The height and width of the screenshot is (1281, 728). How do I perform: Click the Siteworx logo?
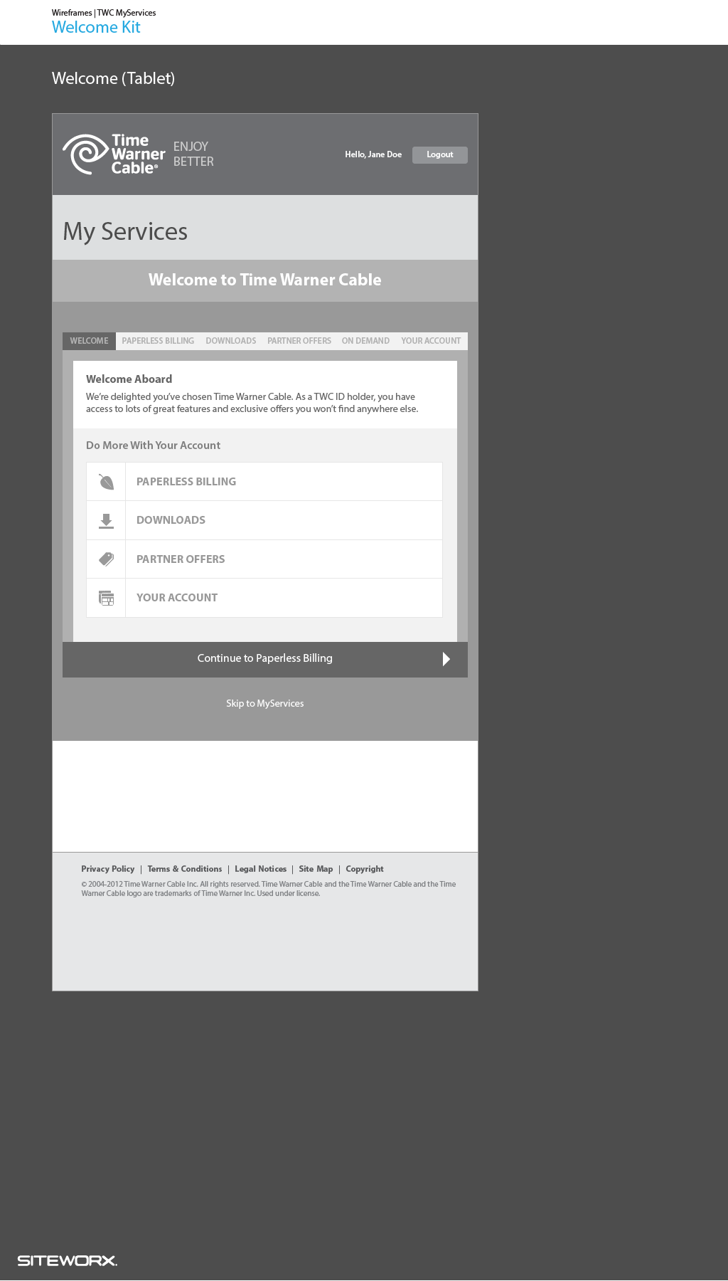pos(68,1260)
